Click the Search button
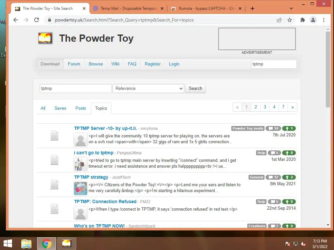Screen dimensions: 334x250 (x=195, y=89)
